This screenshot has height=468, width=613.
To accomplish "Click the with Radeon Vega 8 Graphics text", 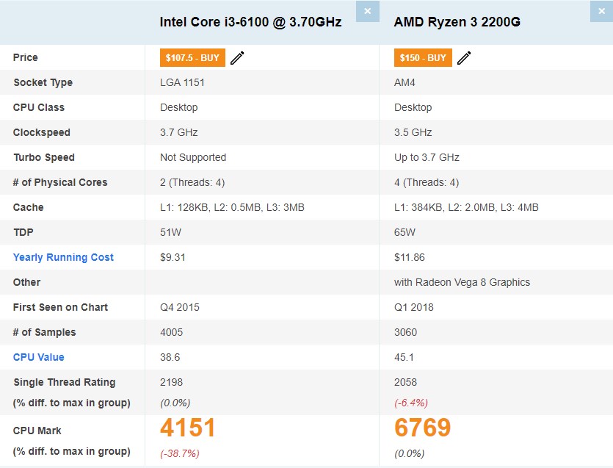I will click(x=462, y=282).
